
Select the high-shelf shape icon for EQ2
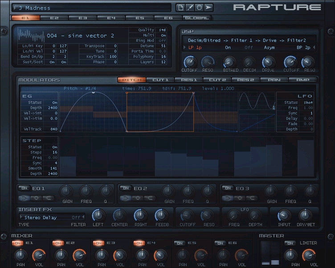(x=150, y=198)
